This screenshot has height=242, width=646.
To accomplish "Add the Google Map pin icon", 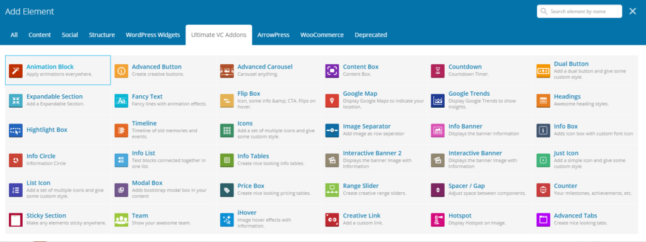I will click(x=332, y=100).
